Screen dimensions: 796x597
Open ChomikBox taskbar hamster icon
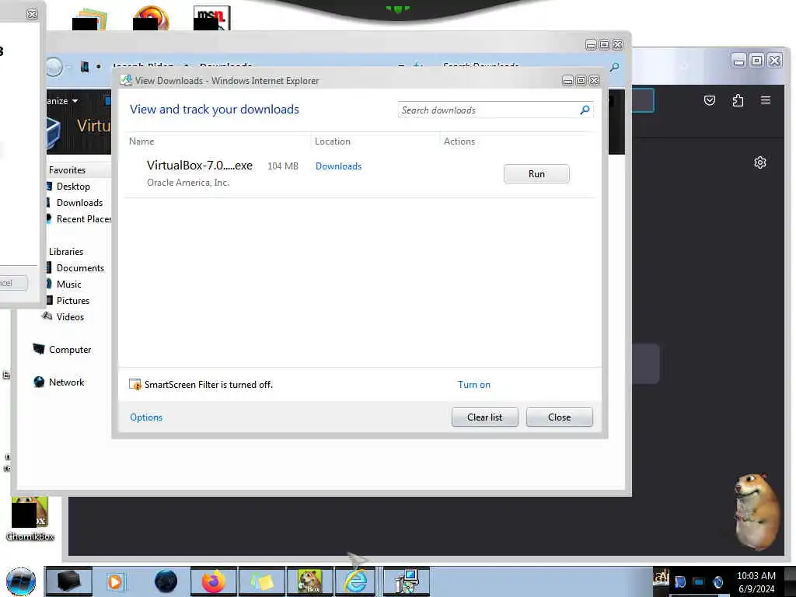pos(309,581)
